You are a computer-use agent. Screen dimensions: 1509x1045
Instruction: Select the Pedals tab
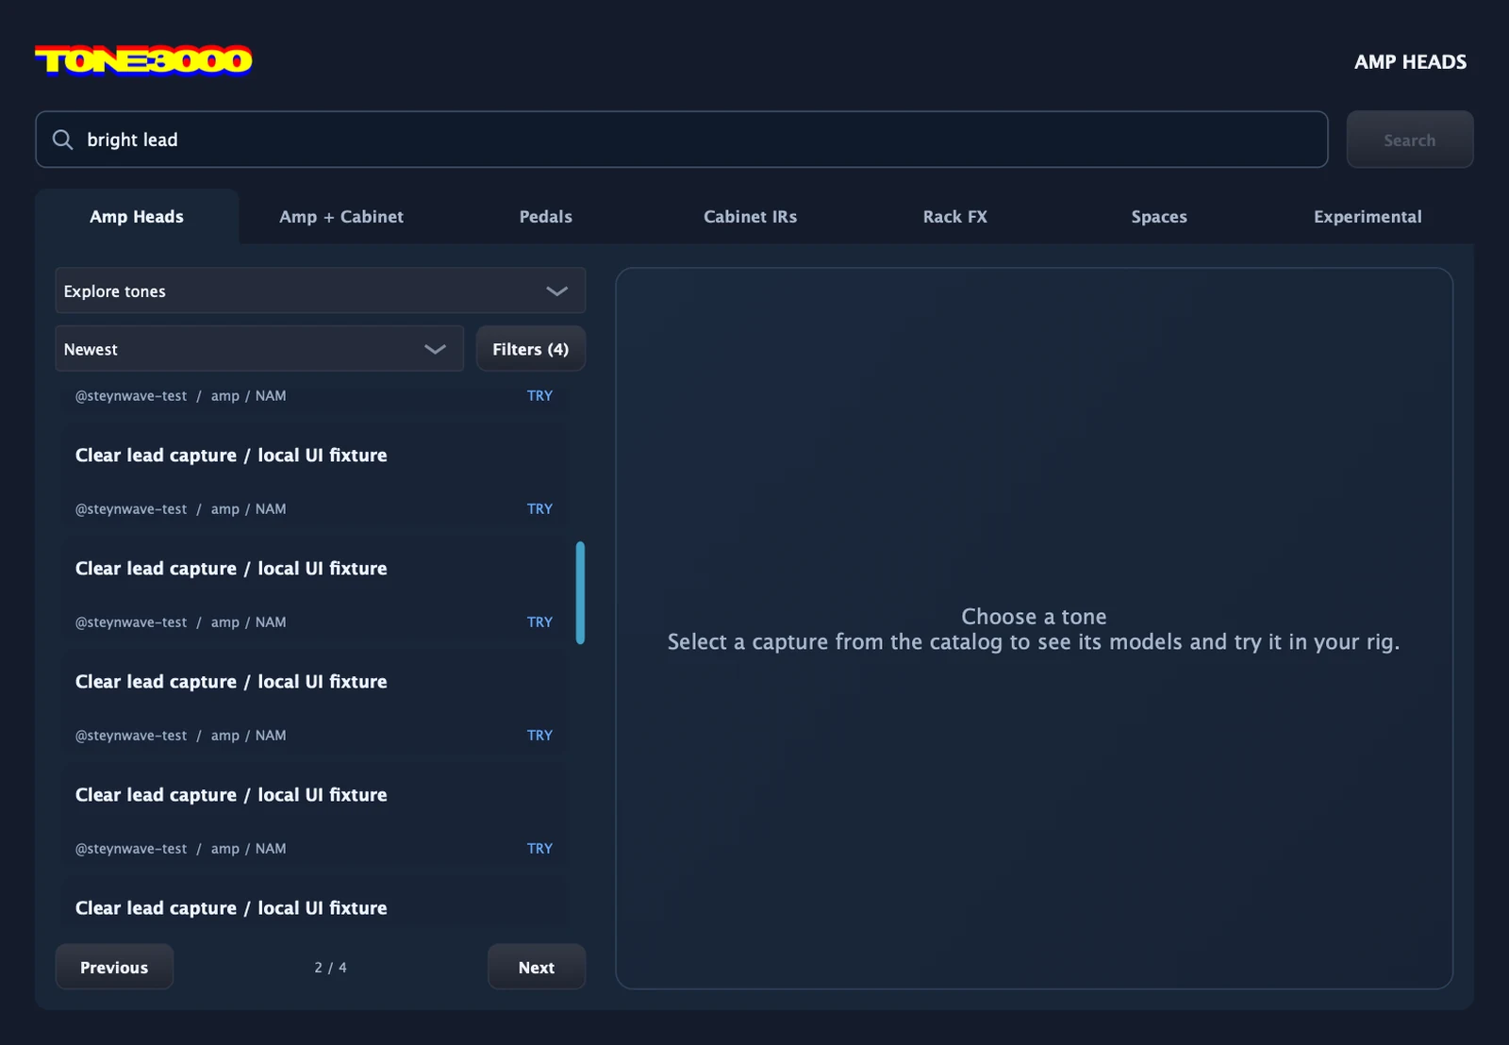[x=546, y=216]
